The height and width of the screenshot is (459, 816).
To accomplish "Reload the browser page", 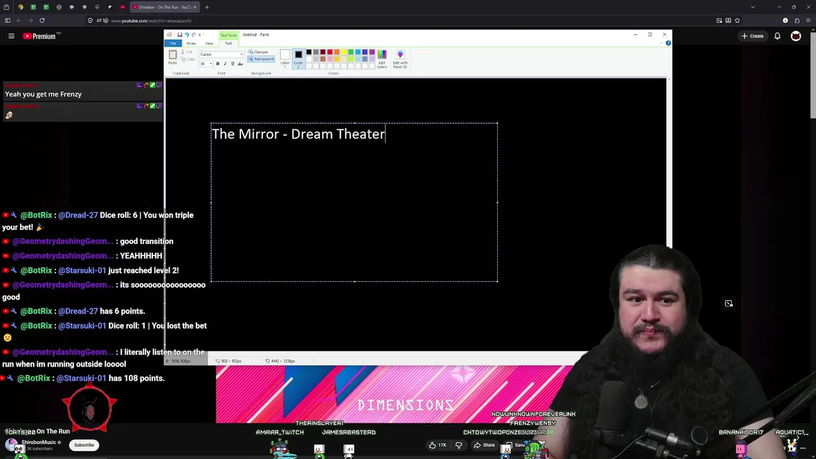I will click(42, 20).
